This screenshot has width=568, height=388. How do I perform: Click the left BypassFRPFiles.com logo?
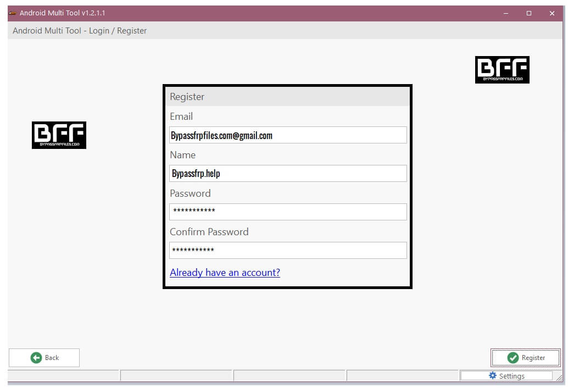59,135
